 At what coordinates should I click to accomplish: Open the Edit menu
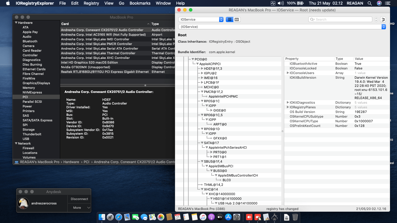[75, 3]
